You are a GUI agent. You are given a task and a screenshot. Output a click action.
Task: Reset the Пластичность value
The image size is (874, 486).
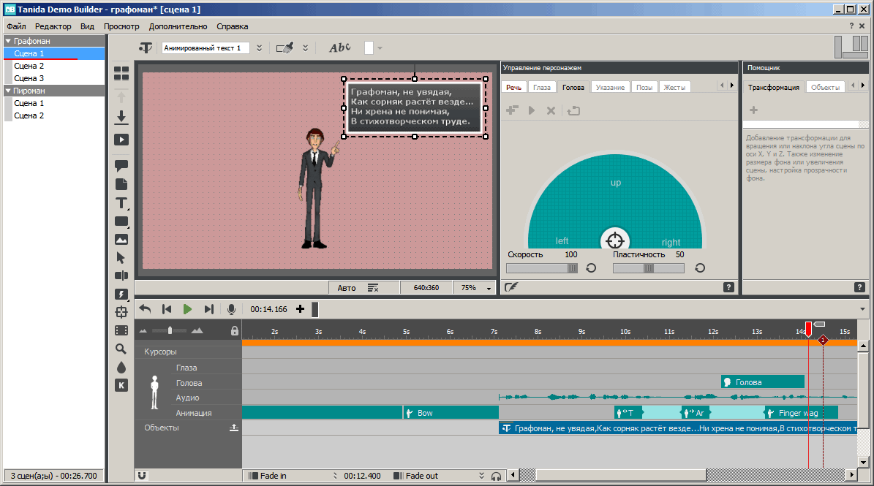pyautogui.click(x=699, y=268)
